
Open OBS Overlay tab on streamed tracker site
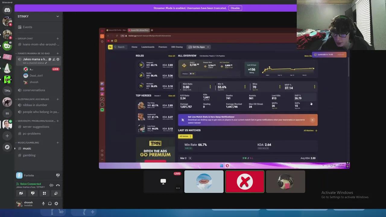coord(177,47)
